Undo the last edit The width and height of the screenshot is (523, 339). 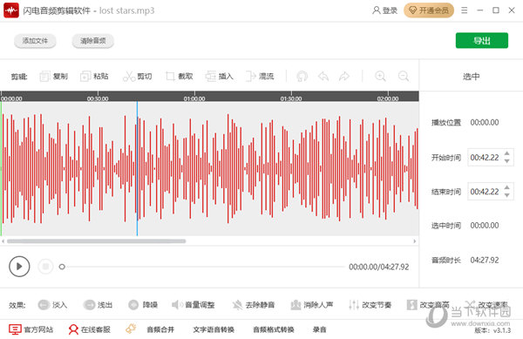323,77
